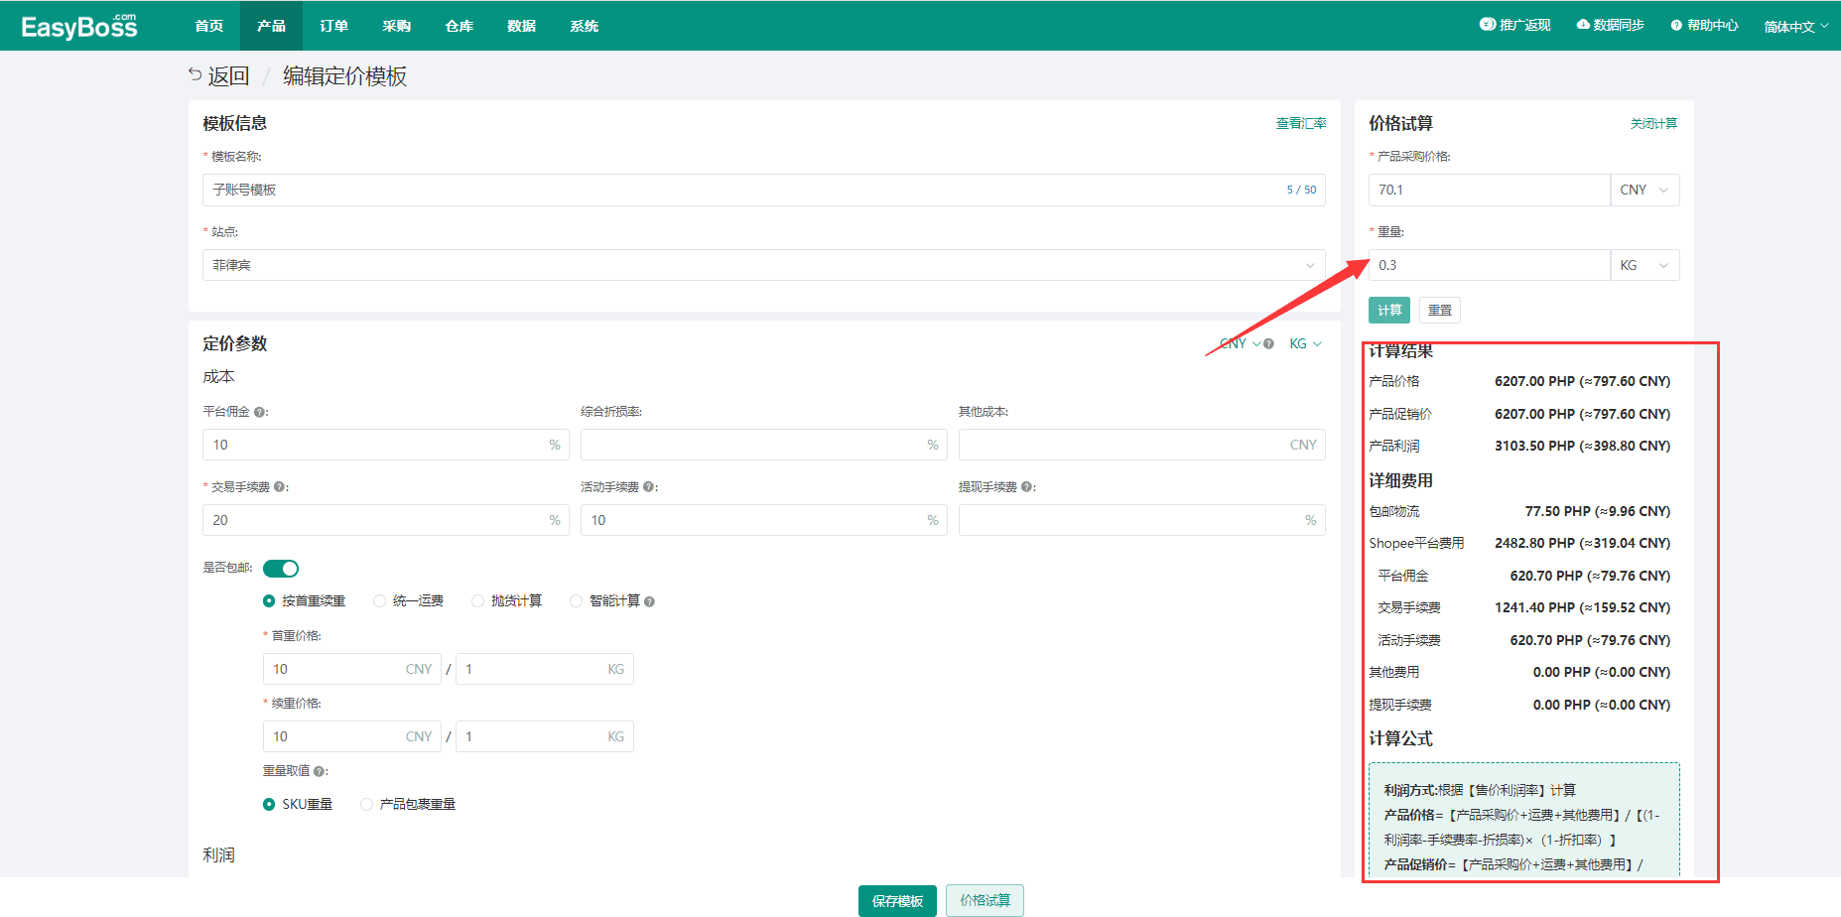The image size is (1841, 917).
Task: Click 保存模板 button
Action: coord(897,901)
